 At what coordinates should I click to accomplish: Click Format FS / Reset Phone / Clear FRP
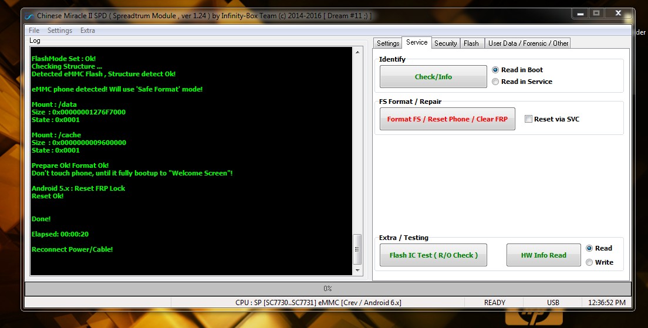pyautogui.click(x=447, y=119)
